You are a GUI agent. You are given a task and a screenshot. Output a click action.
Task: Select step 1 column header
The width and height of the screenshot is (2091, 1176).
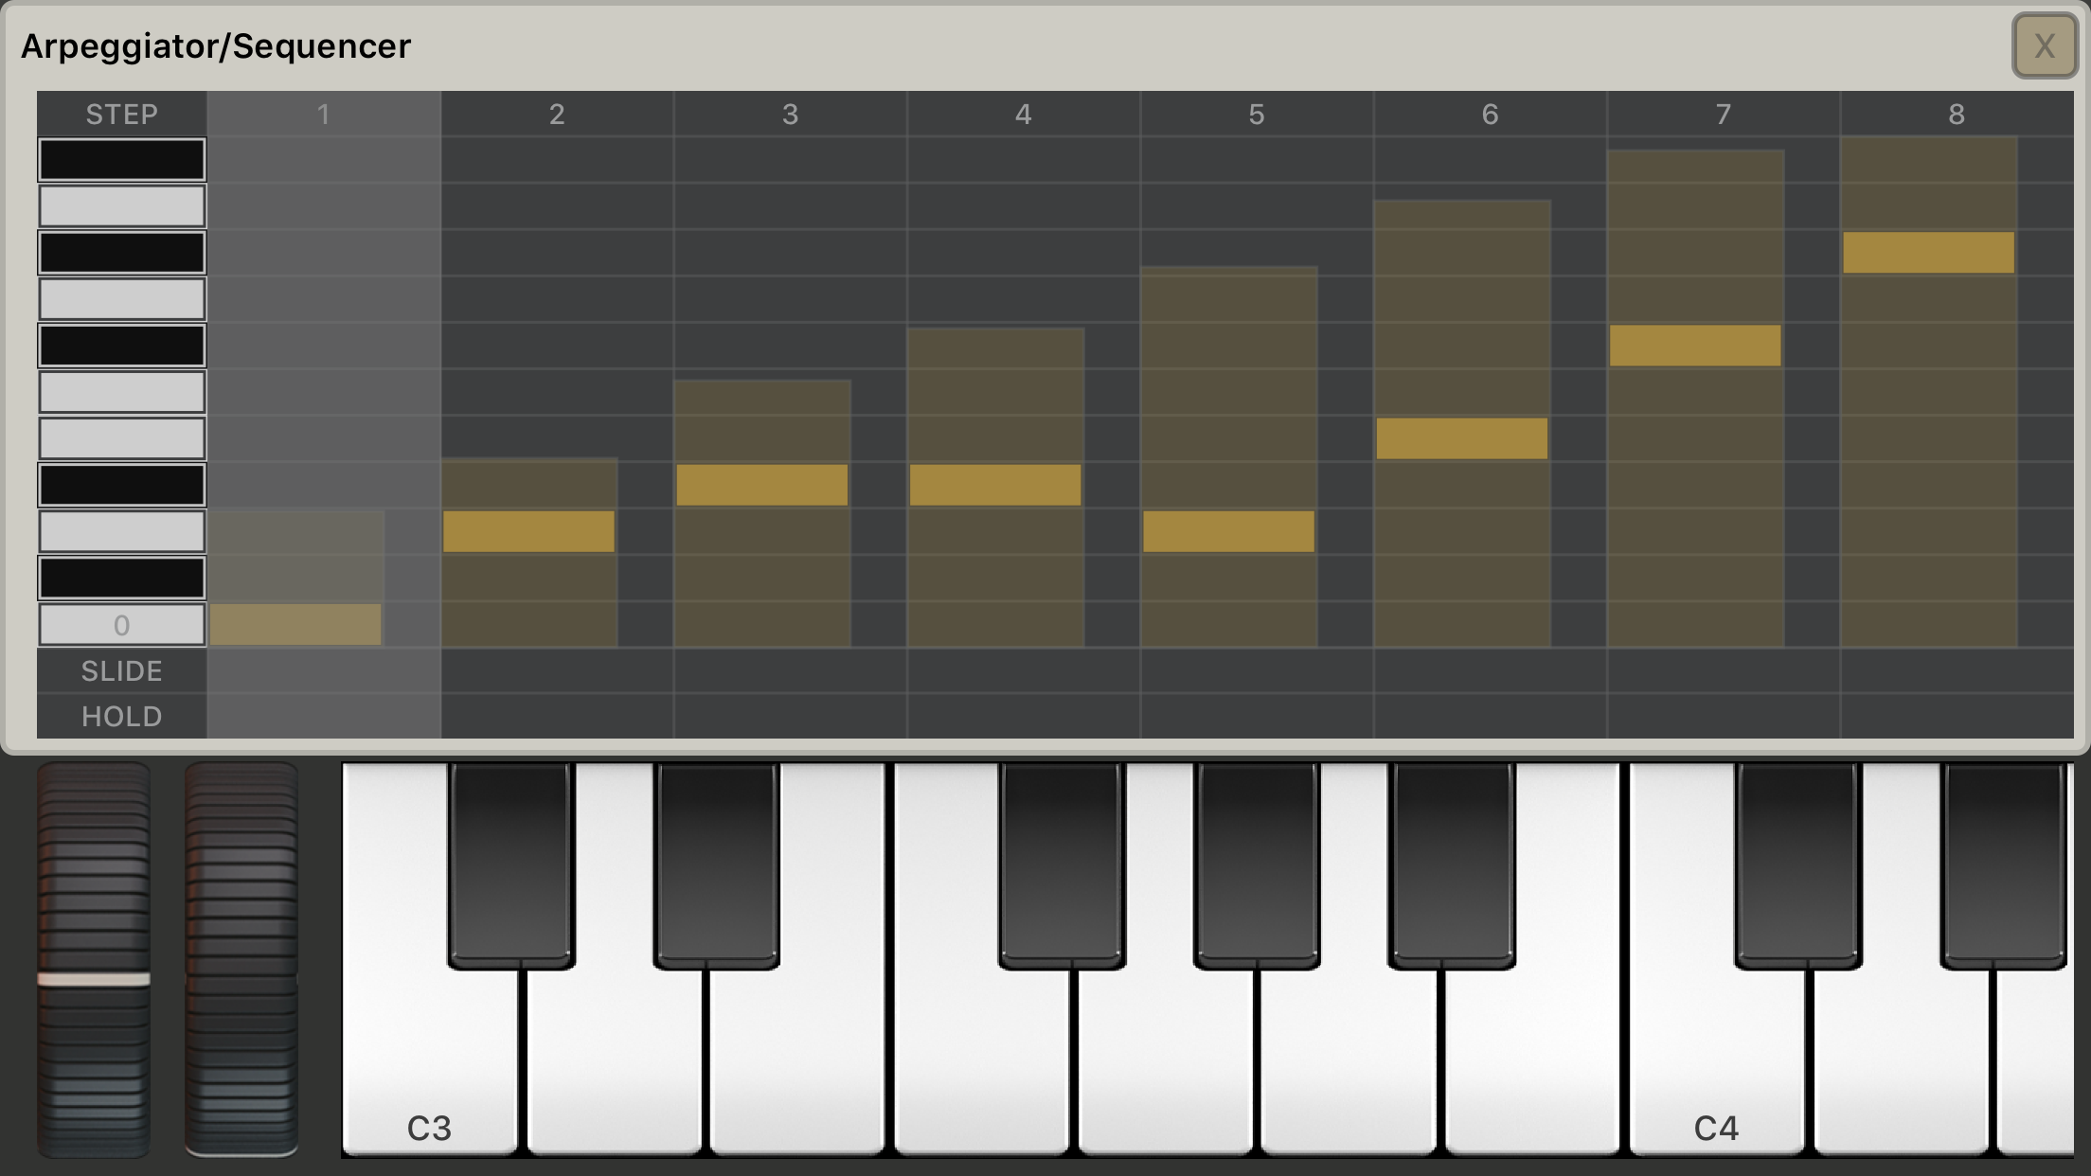click(324, 115)
